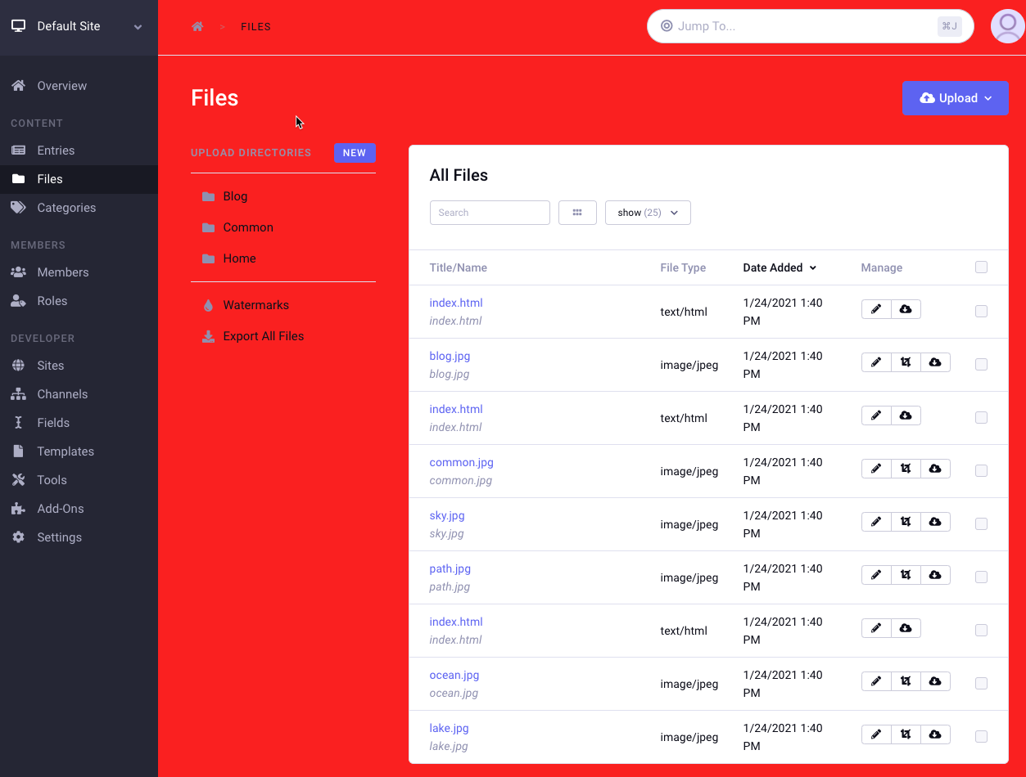The width and height of the screenshot is (1026, 777).
Task: Open the show (25) dropdown
Action: (648, 213)
